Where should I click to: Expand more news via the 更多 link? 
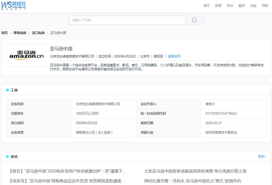pos(262,156)
